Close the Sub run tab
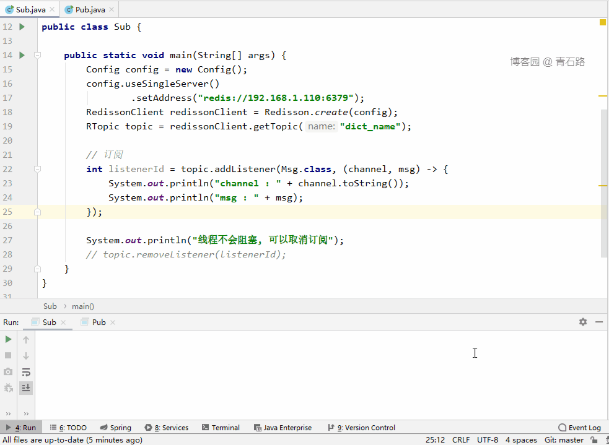 pyautogui.click(x=63, y=322)
